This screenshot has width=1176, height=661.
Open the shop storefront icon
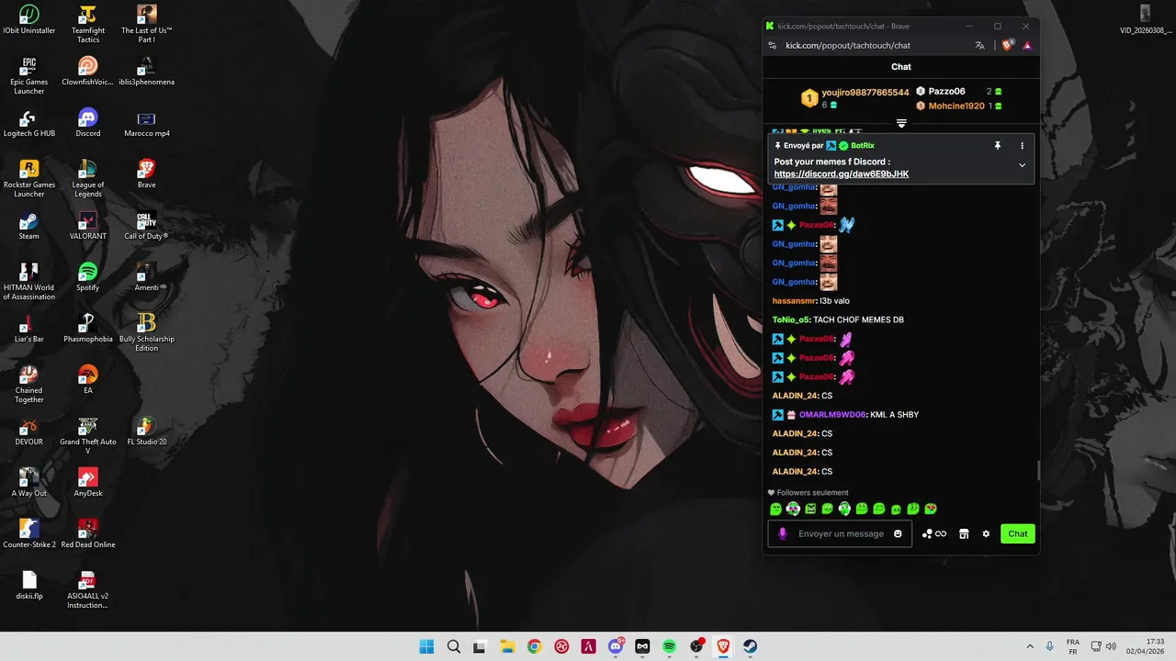pyautogui.click(x=964, y=533)
